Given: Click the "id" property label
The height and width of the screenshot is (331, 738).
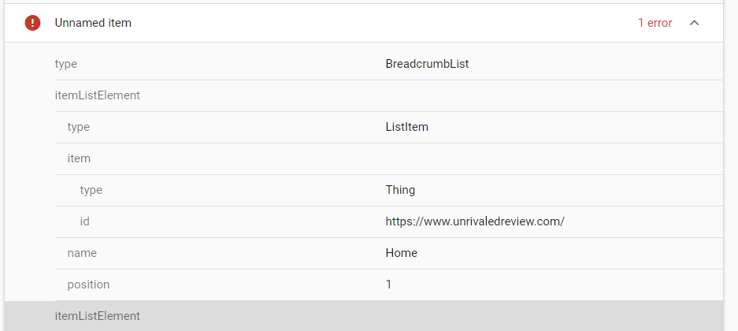Looking at the screenshot, I should (85, 221).
